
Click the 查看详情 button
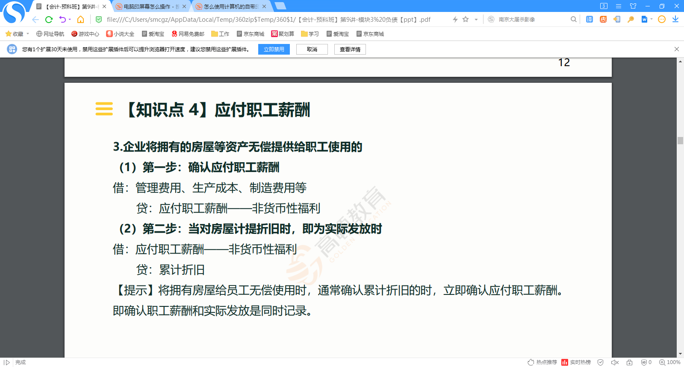pyautogui.click(x=350, y=50)
